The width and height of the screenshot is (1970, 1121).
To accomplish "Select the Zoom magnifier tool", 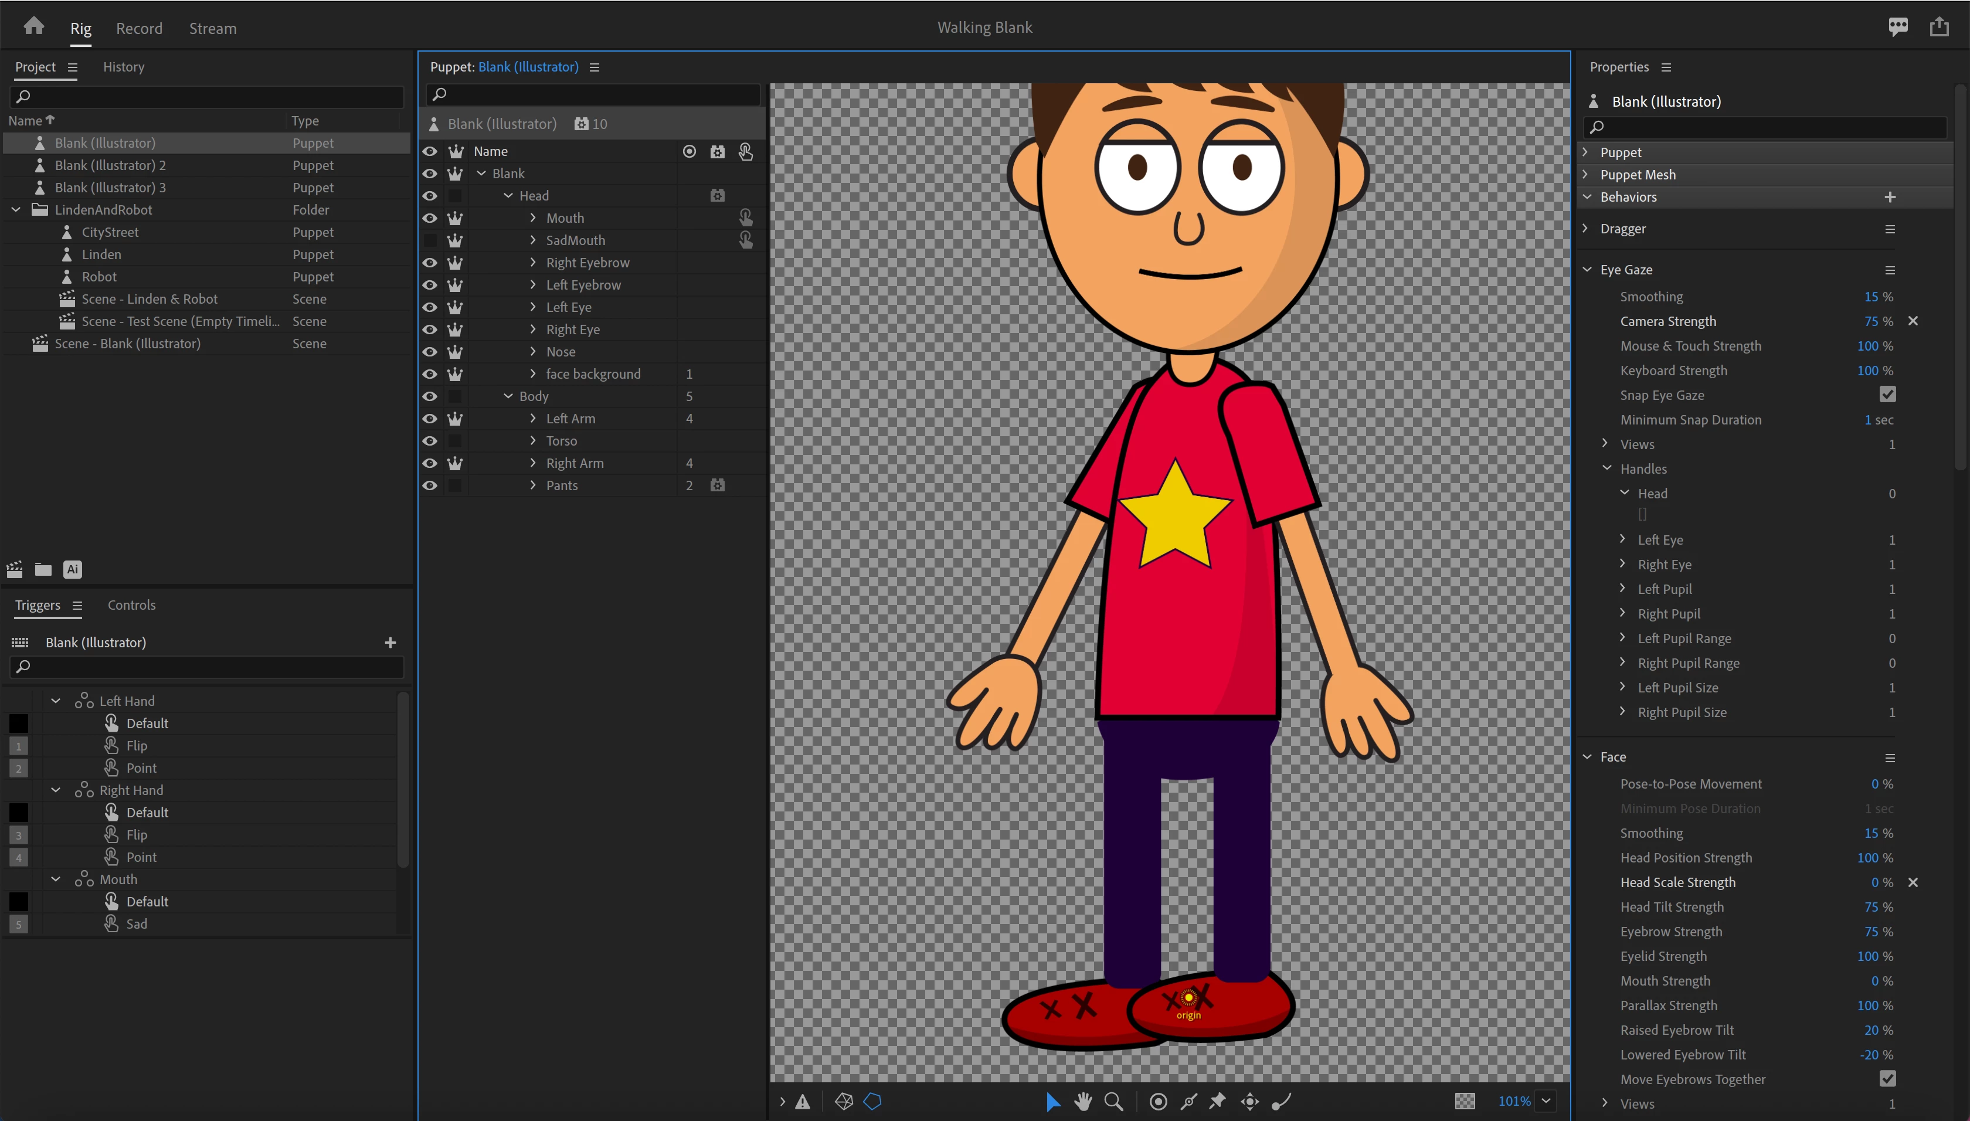I will tap(1113, 1102).
